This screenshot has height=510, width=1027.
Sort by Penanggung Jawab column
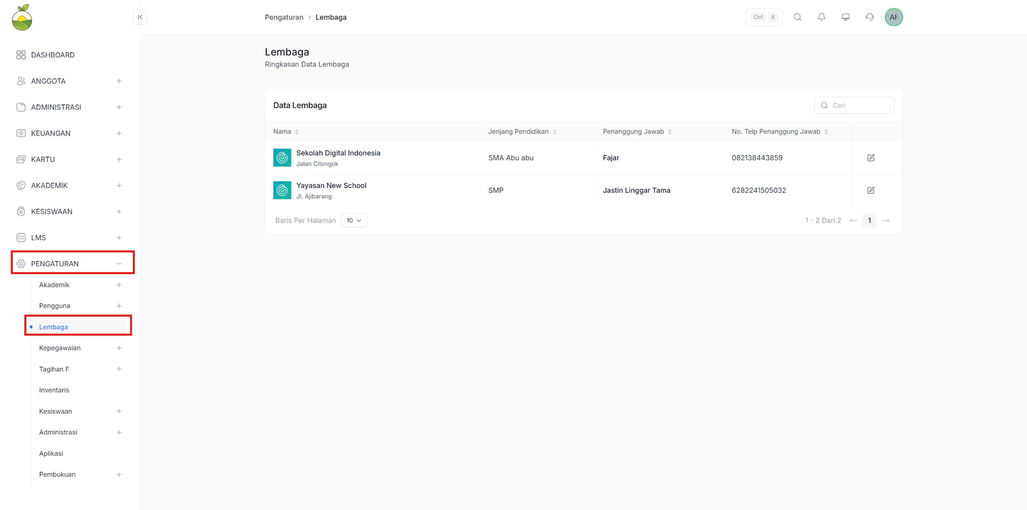pyautogui.click(x=670, y=132)
